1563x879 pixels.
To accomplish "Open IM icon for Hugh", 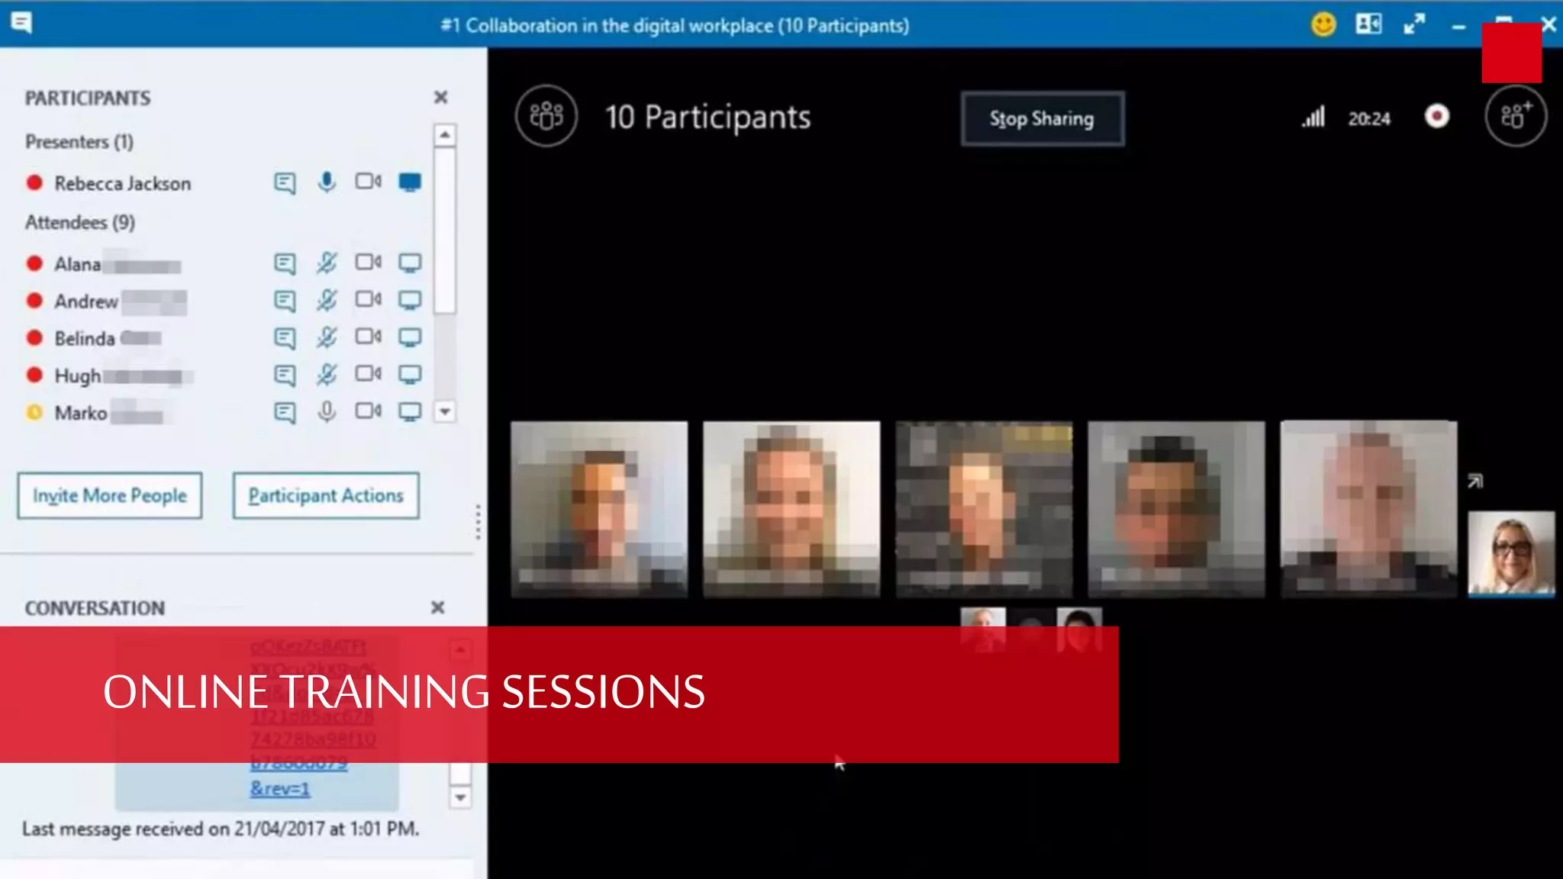I will [285, 375].
